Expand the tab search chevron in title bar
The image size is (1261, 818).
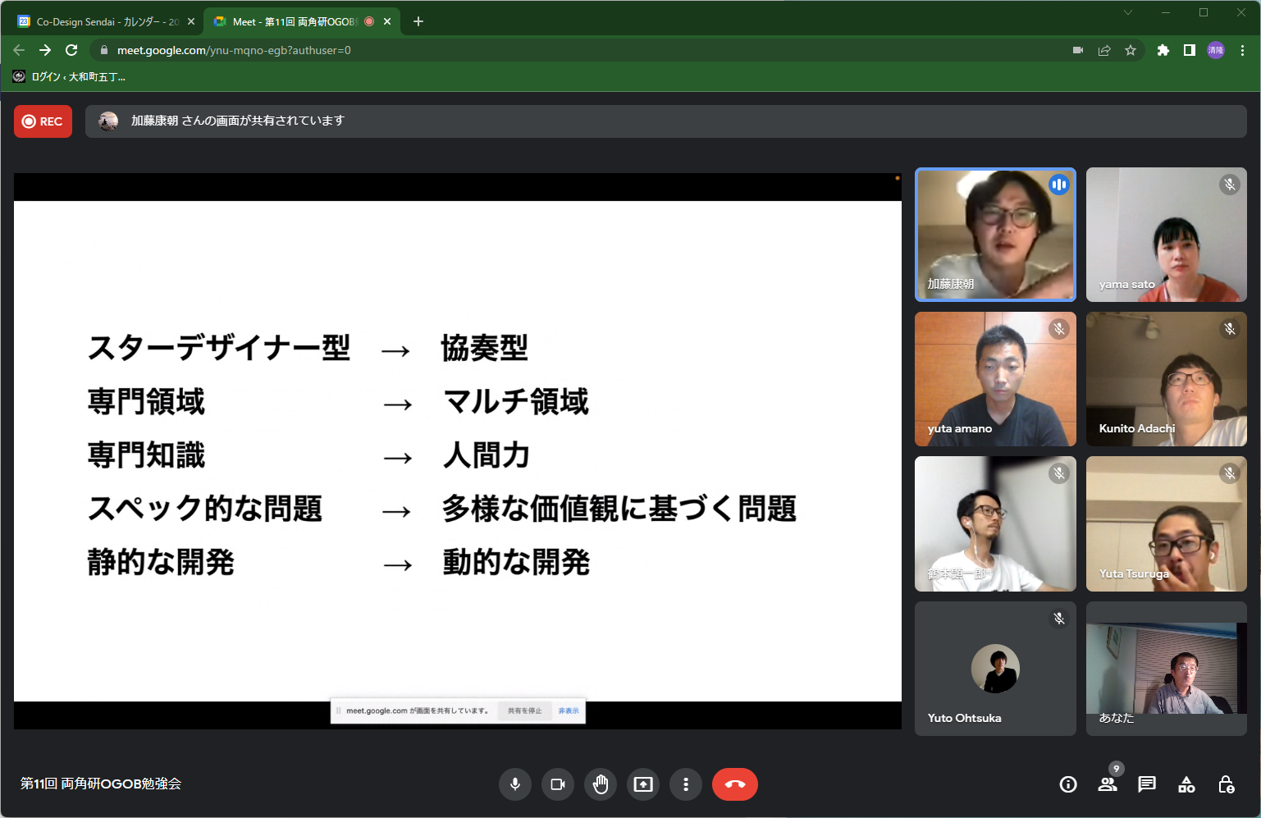pos(1128,12)
